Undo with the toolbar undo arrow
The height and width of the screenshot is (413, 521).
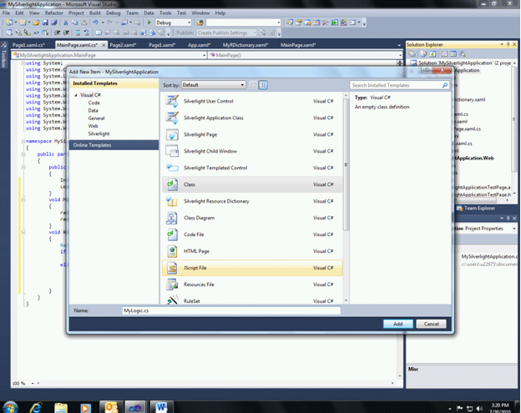96,23
